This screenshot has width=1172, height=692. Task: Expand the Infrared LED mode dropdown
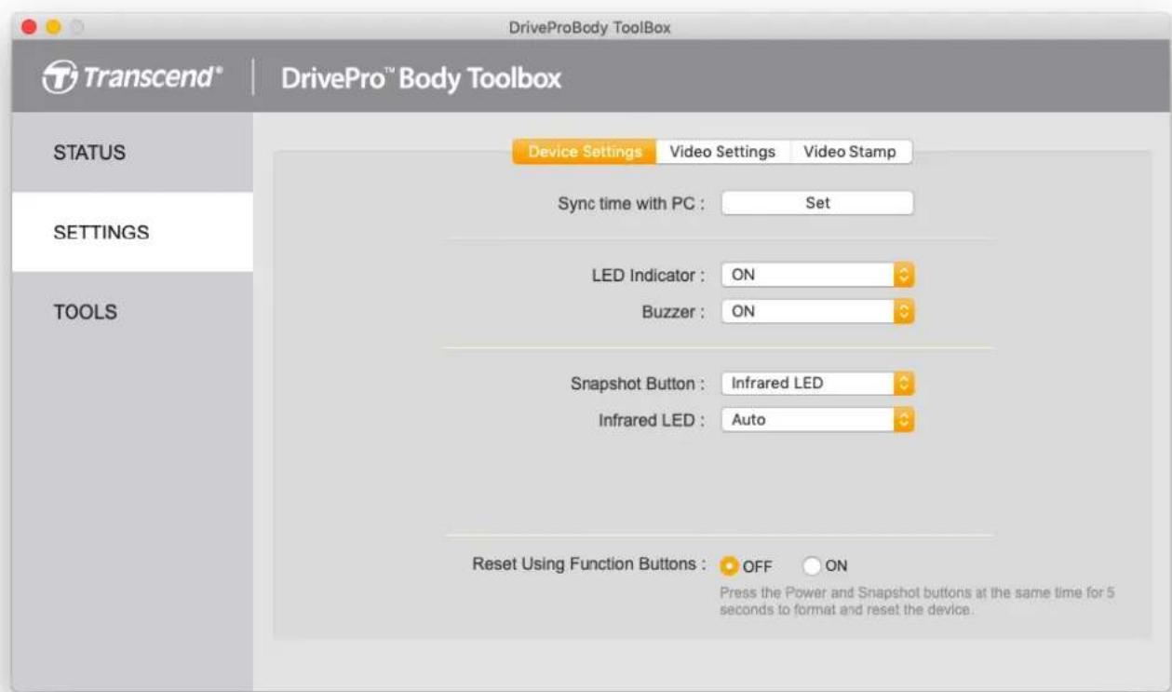pos(818,420)
